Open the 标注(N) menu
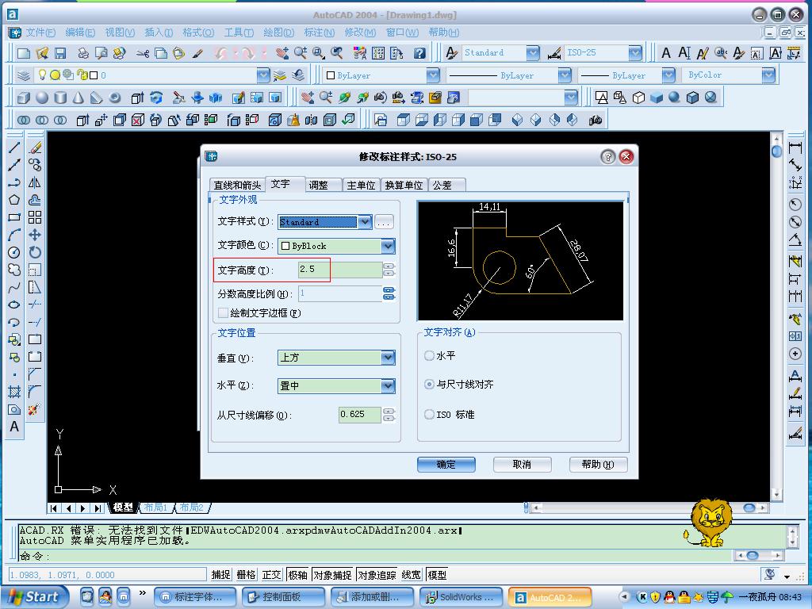The width and height of the screenshot is (812, 609). (x=319, y=33)
